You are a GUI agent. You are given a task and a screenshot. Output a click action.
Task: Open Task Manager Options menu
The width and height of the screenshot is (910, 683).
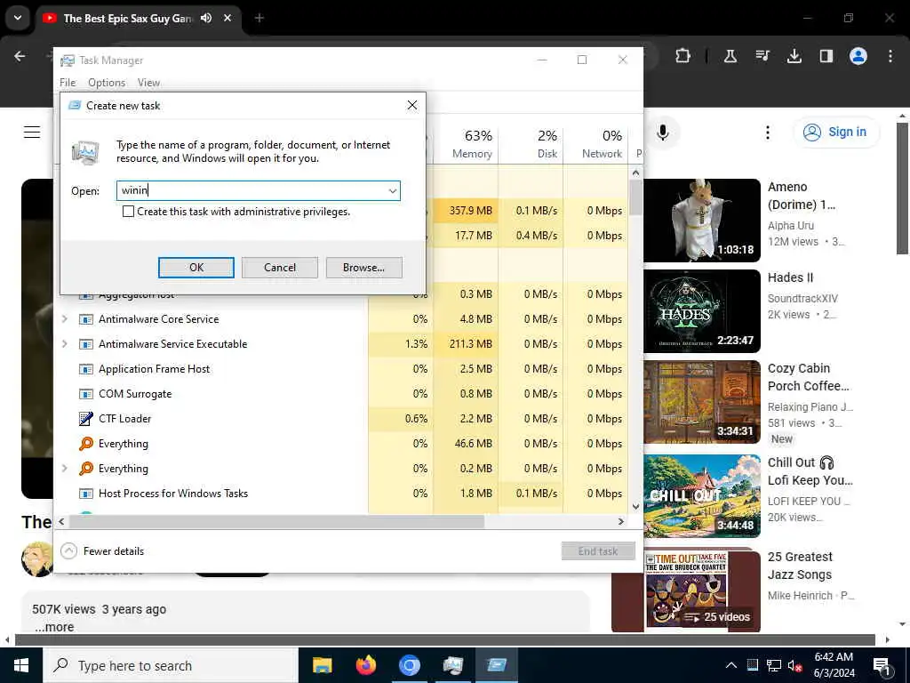click(x=107, y=83)
